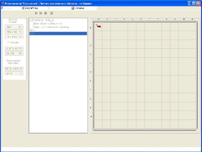Click the round stop icon in toolbar

51,13
